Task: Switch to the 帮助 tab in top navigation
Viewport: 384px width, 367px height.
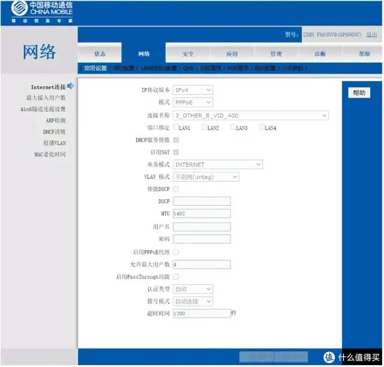Action: [364, 53]
